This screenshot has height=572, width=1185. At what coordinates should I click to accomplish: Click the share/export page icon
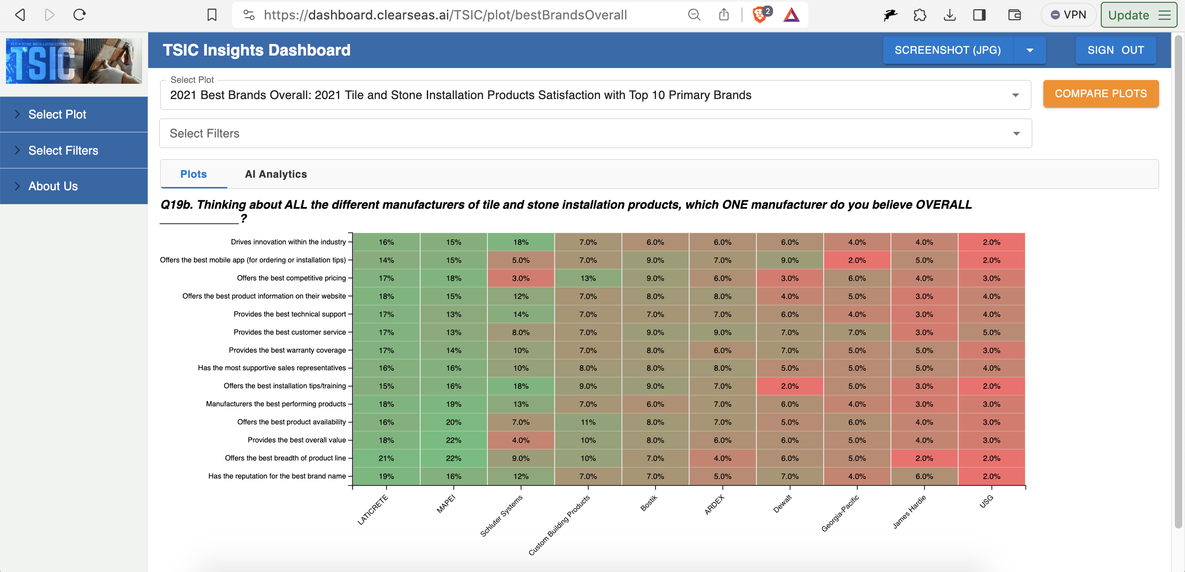pyautogui.click(x=723, y=14)
